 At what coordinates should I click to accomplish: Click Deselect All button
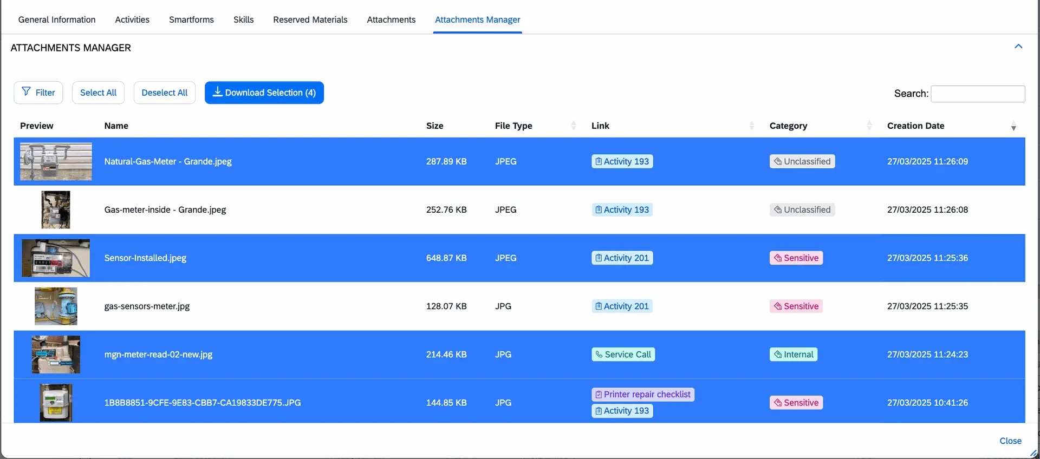point(165,93)
